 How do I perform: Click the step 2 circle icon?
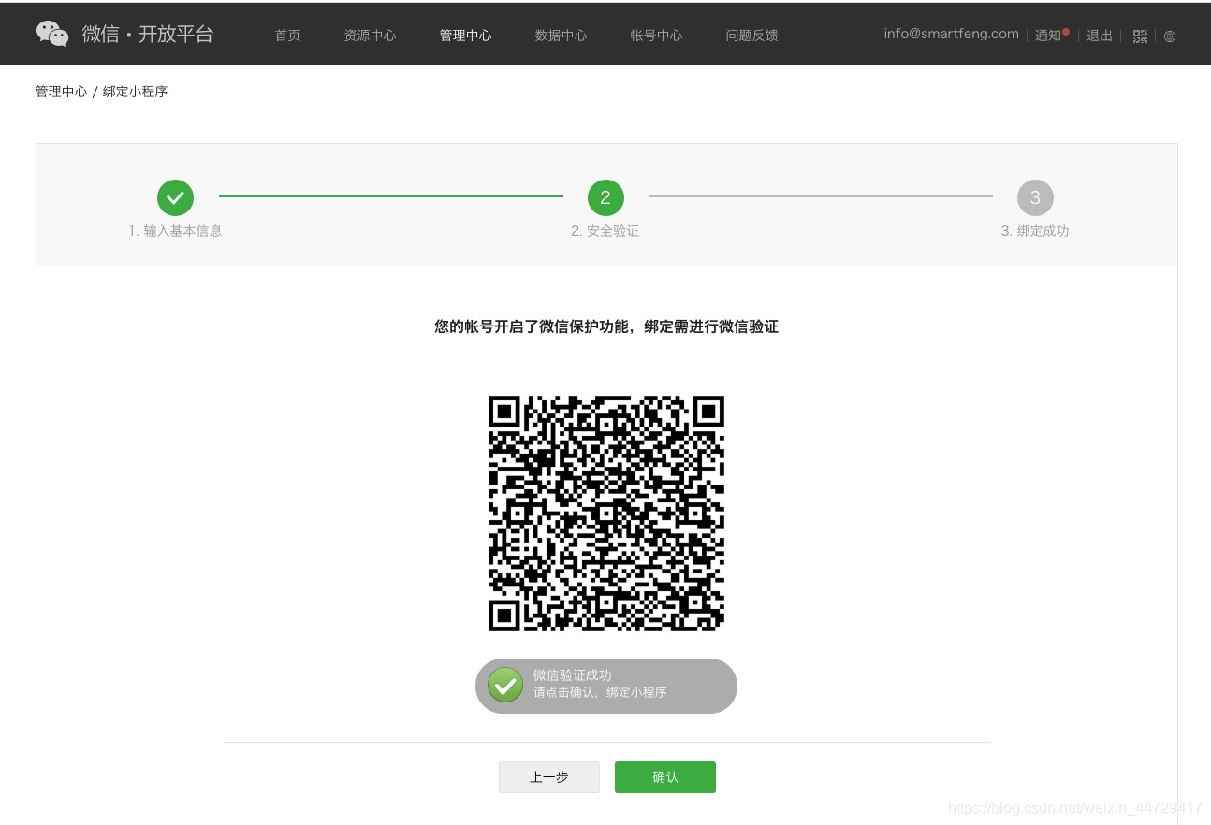605,197
